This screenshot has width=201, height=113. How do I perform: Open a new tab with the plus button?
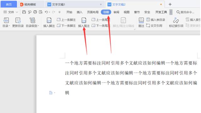tap(170, 4)
